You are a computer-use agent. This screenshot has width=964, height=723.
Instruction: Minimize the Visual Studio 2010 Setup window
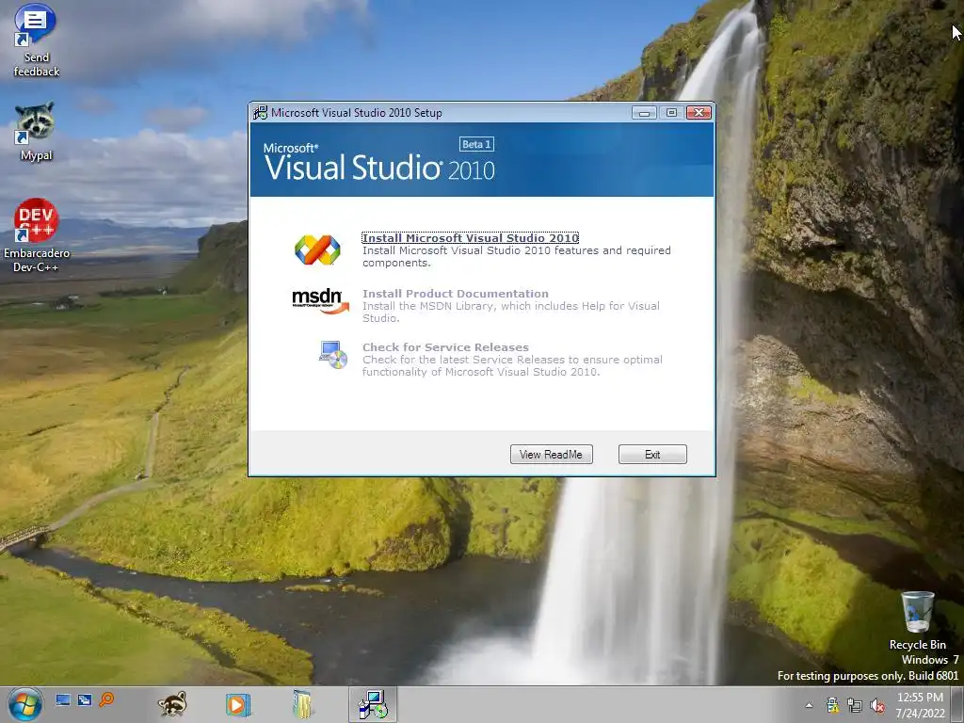(x=644, y=113)
